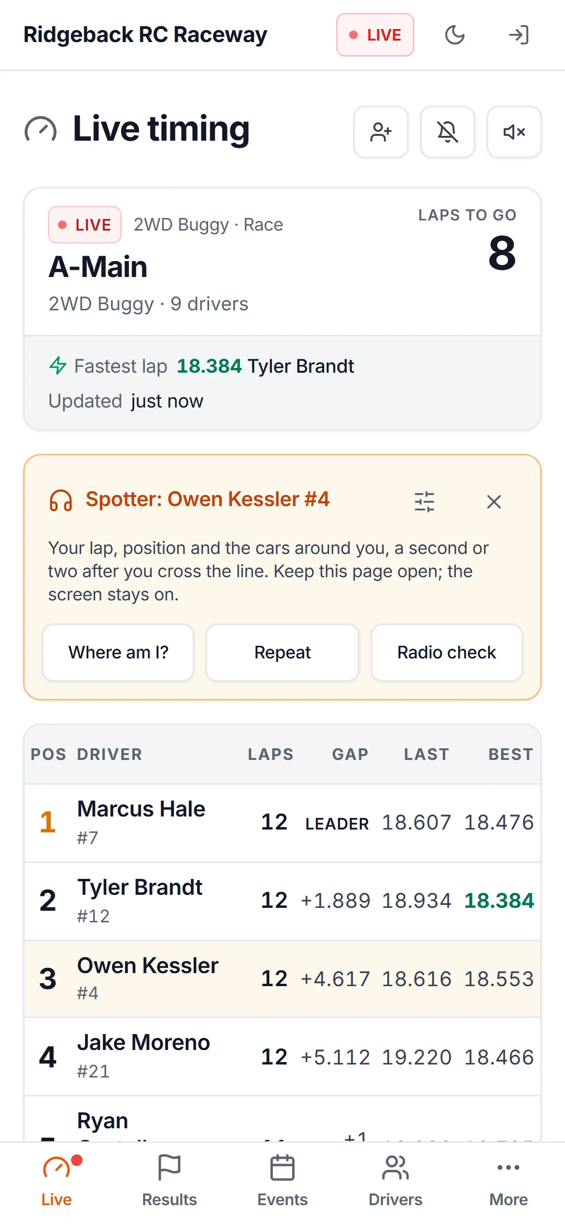Click the laps to go value 8
Viewport: 565px width, 1224px height.
tap(502, 253)
